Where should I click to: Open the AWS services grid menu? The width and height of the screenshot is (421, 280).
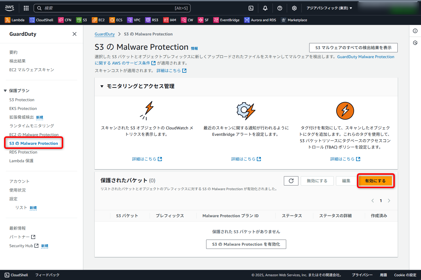[26, 8]
